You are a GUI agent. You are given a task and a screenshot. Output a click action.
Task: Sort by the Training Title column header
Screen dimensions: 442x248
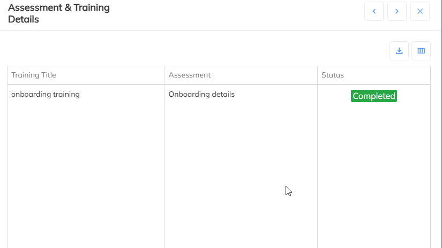tap(34, 75)
